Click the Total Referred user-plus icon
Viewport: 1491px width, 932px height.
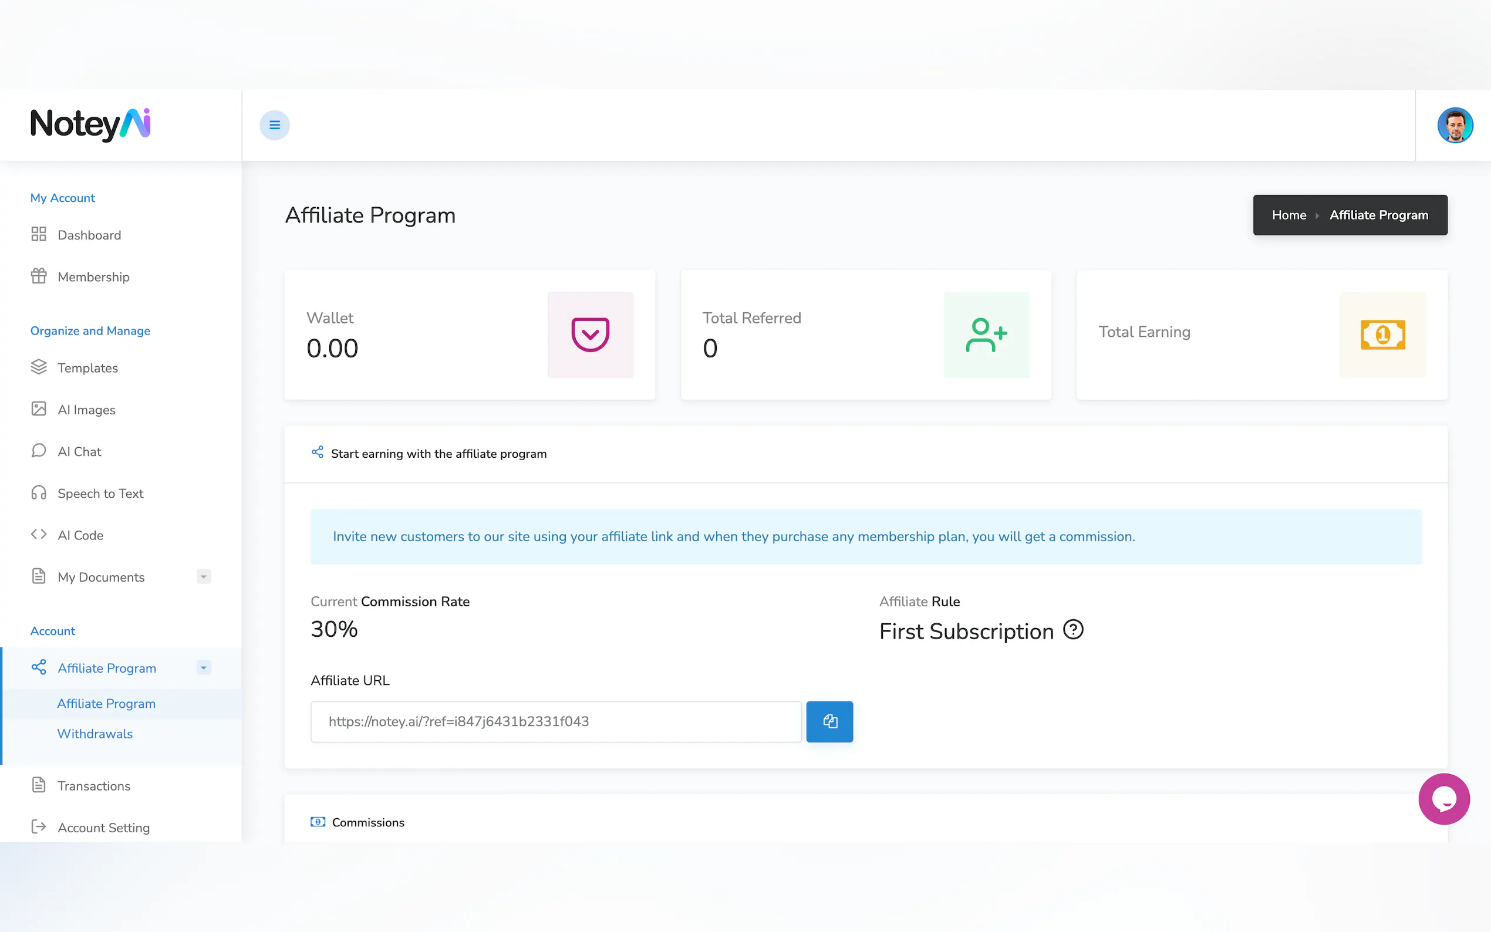986,335
